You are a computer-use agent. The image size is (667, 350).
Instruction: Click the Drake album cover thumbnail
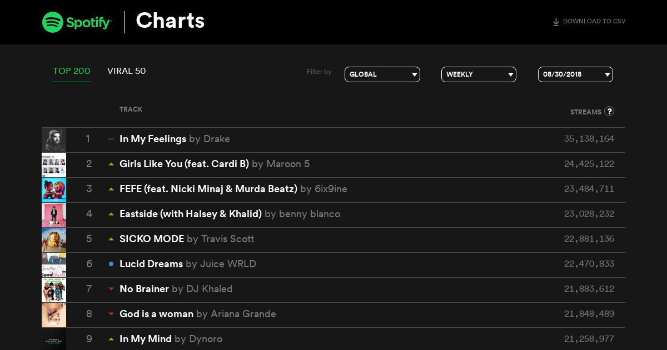tap(54, 140)
